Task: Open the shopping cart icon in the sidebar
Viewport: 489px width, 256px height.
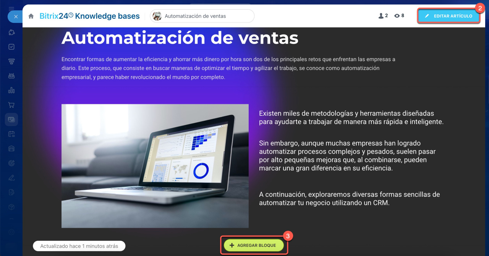Action: coord(11,105)
